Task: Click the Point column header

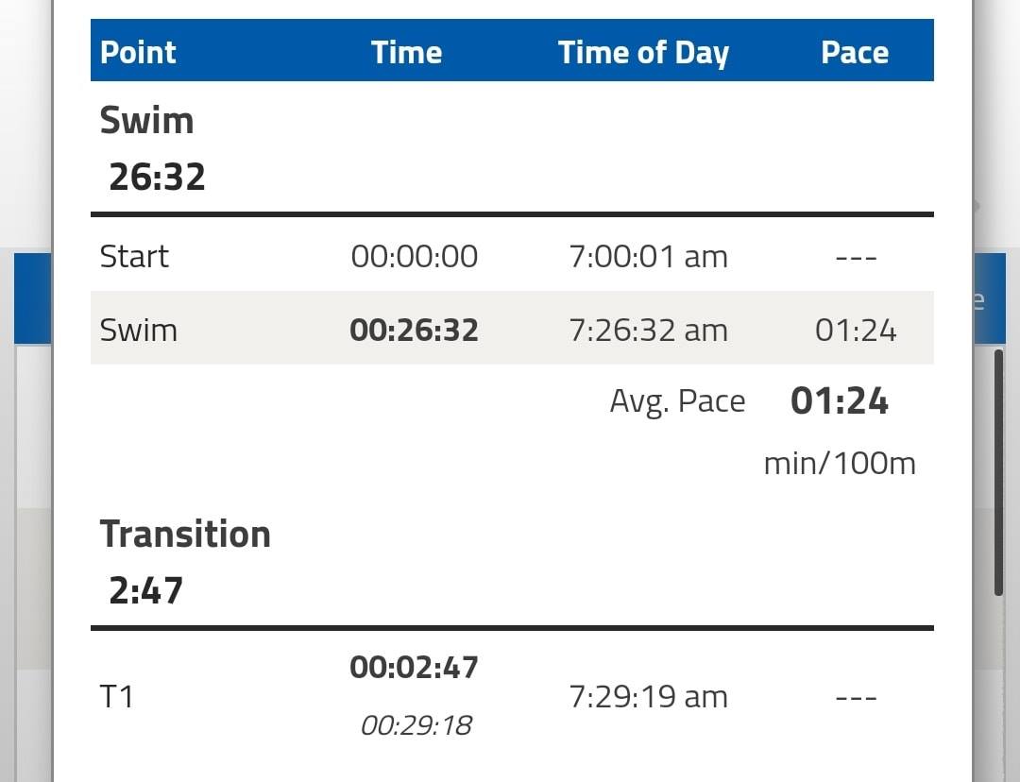Action: (138, 52)
